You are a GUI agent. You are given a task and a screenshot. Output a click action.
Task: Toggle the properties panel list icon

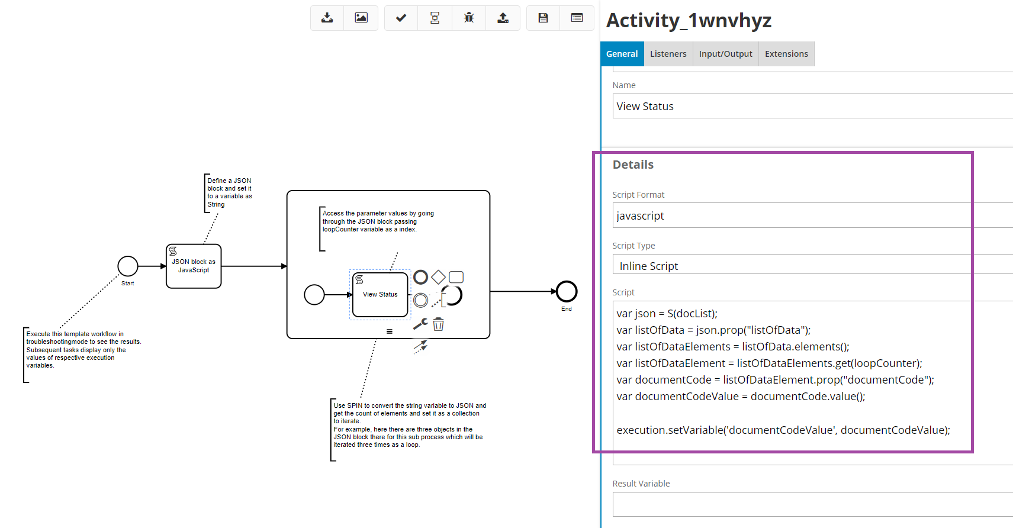click(x=577, y=18)
